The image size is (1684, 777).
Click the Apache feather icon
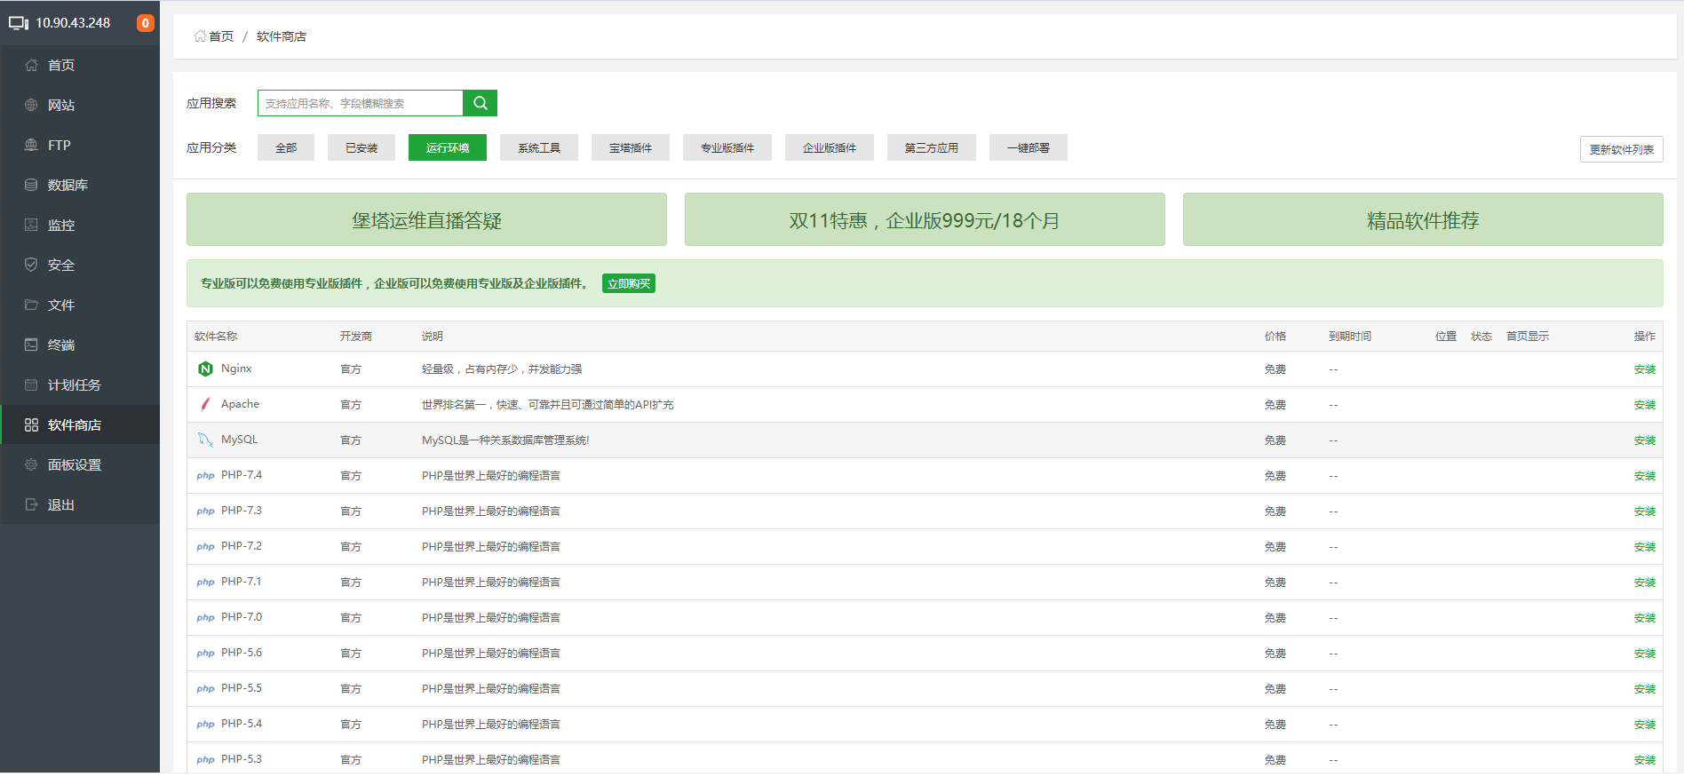205,404
